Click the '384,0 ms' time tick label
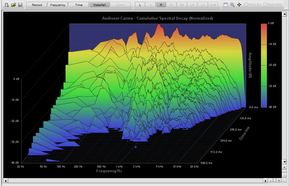This screenshot has height=186, width=290. click(x=226, y=140)
